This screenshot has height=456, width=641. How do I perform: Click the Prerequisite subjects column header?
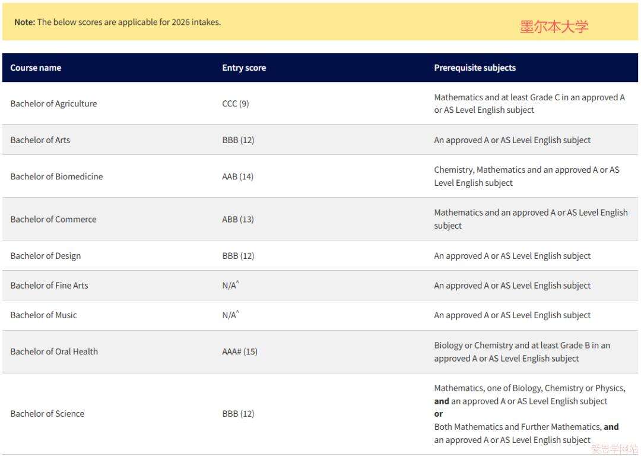[x=475, y=68]
